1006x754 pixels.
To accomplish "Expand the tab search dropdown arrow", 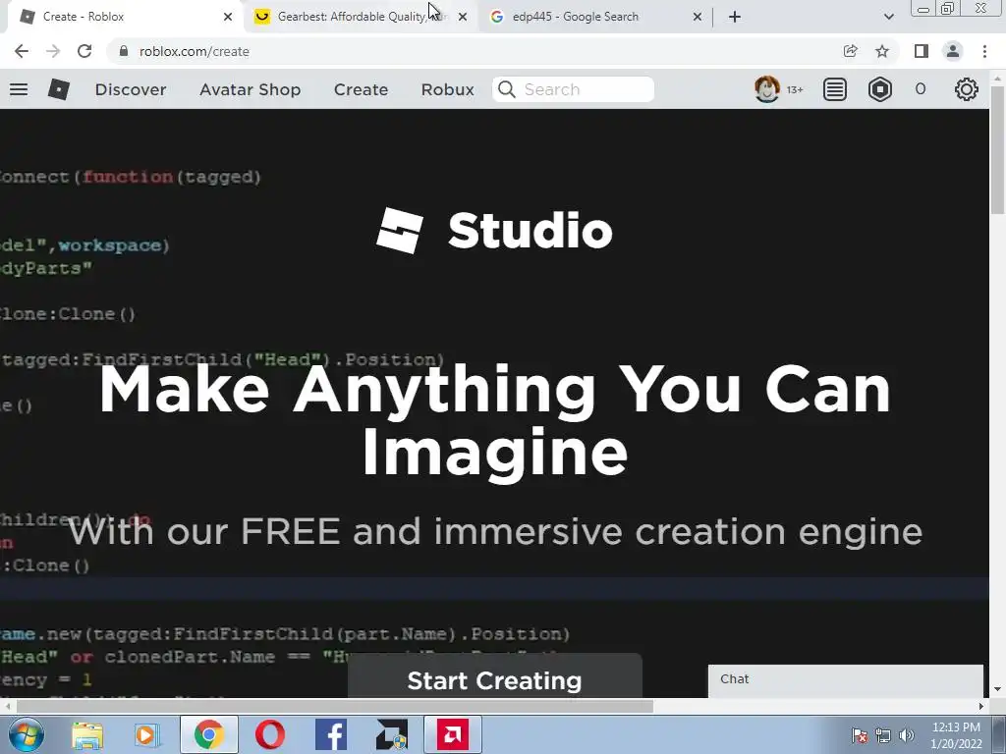I will pyautogui.click(x=888, y=17).
